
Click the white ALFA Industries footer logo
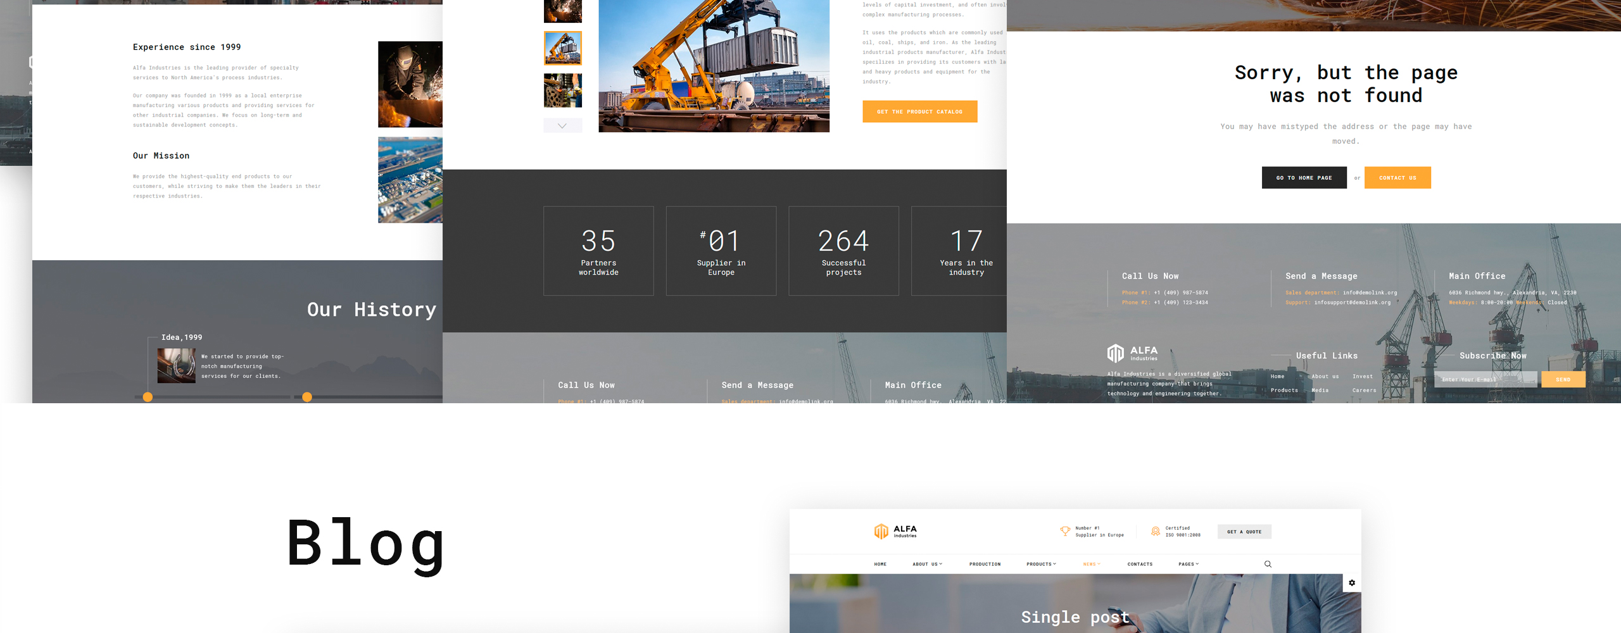click(1133, 353)
